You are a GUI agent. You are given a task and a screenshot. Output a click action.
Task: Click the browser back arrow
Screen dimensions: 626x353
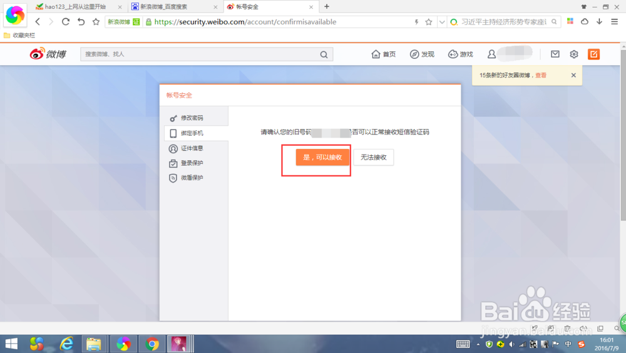point(38,21)
